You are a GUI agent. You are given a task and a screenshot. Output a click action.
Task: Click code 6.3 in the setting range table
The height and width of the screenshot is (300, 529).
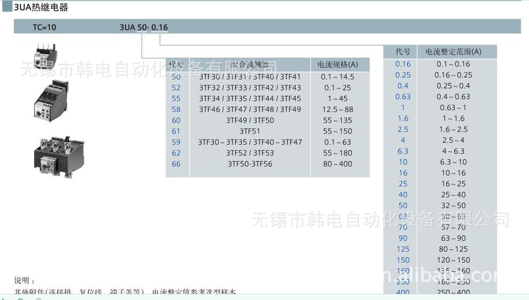click(403, 151)
